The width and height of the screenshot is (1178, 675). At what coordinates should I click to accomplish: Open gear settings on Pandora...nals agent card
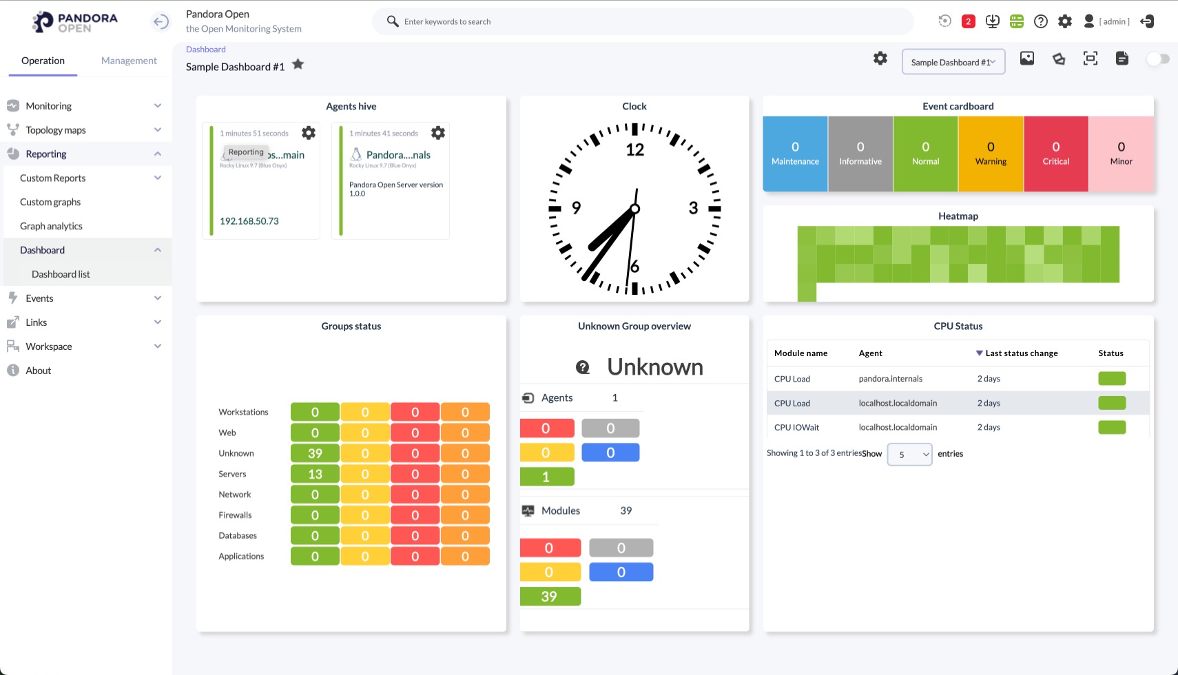437,133
